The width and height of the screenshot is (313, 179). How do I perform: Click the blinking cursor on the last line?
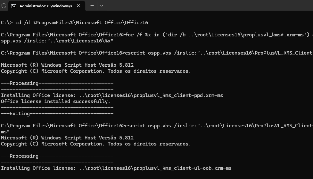pos(1,174)
